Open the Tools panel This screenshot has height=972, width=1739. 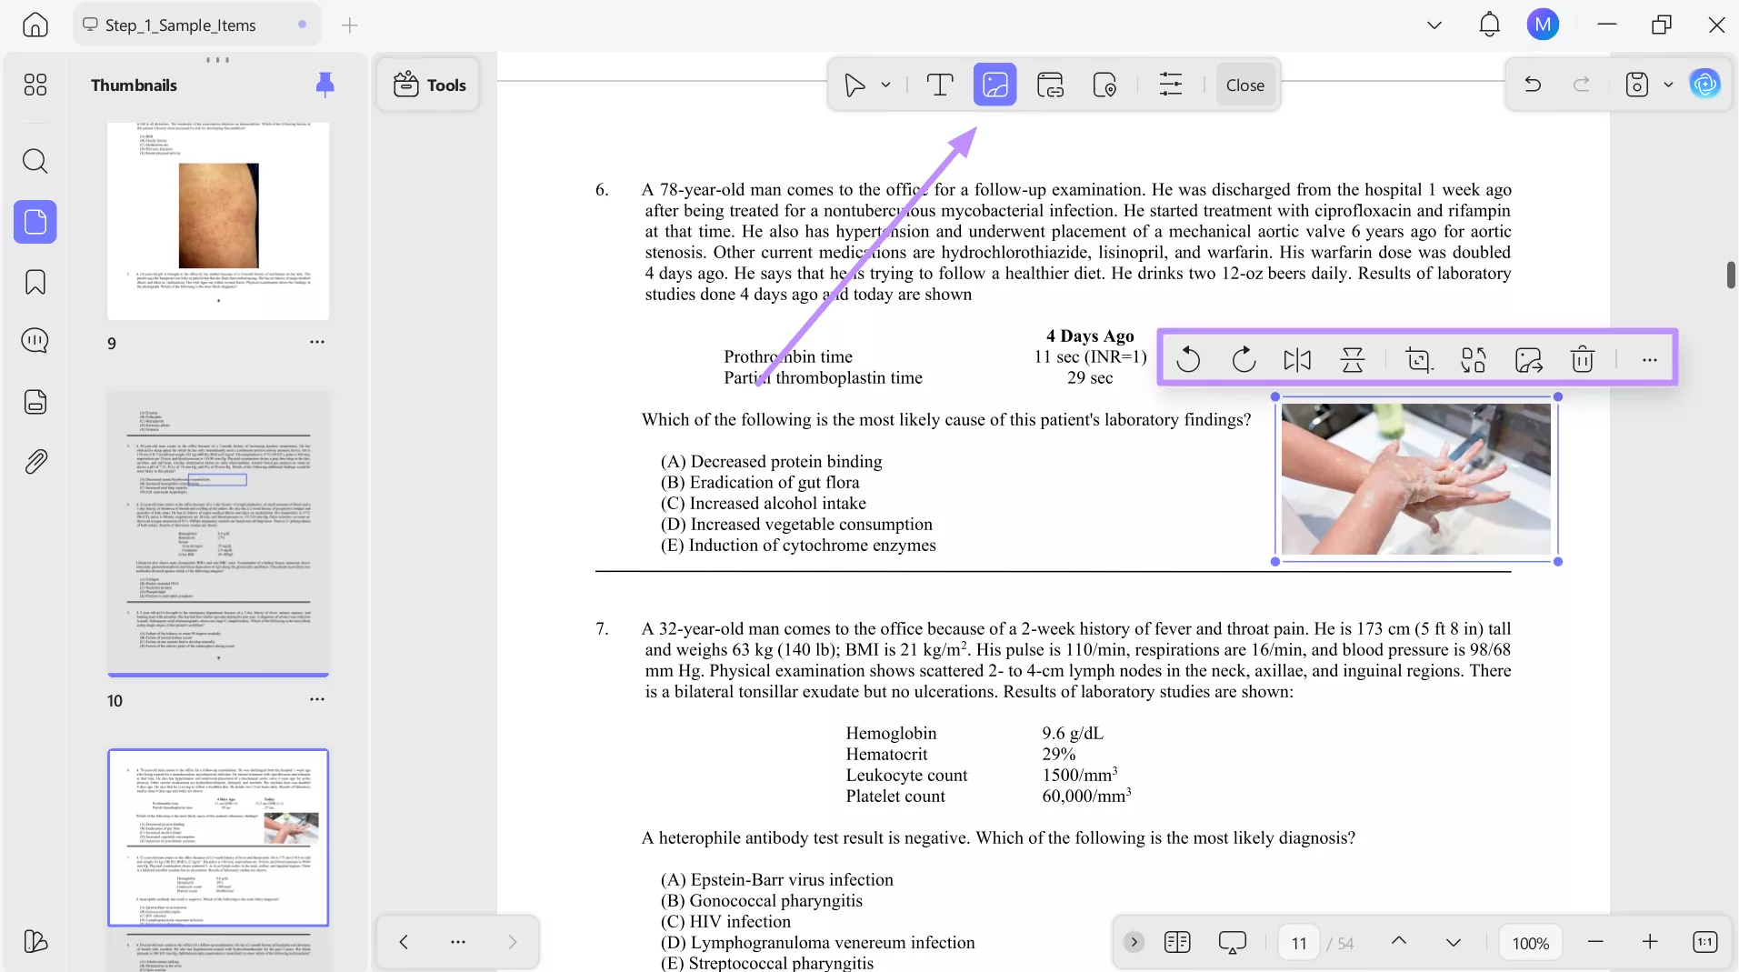pos(428,85)
